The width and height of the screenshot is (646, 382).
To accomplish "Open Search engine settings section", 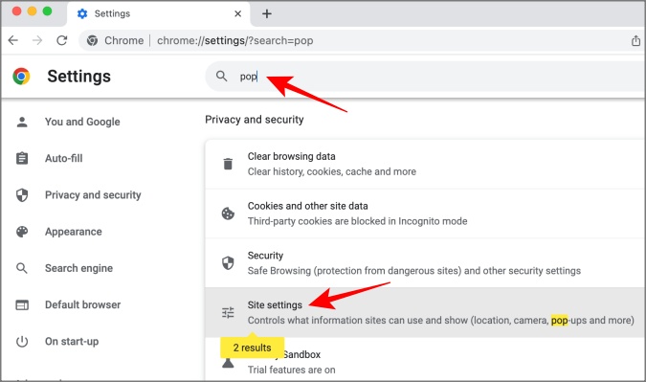I will pos(78,268).
